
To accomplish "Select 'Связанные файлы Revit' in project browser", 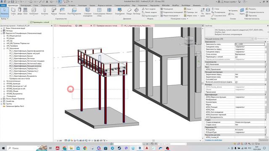I will (15, 106).
